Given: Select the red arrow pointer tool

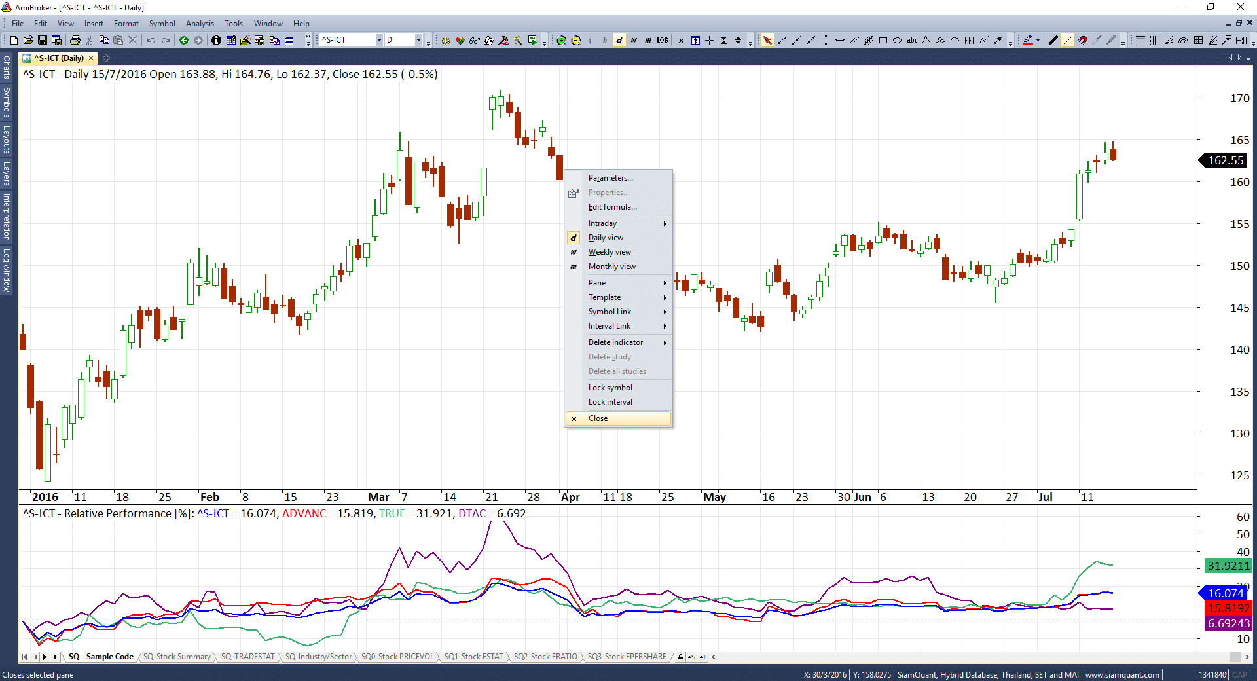Looking at the screenshot, I should click(x=767, y=41).
